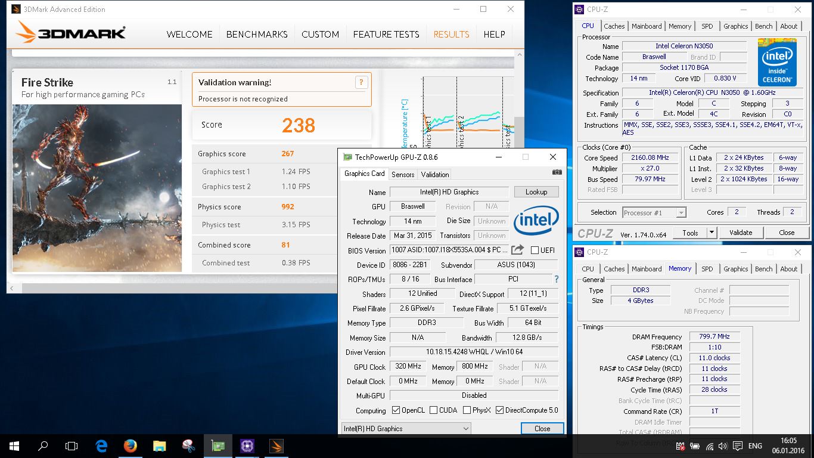814x458 pixels.
Task: Select the RESULTS tab in 3DMark
Action: click(x=451, y=34)
